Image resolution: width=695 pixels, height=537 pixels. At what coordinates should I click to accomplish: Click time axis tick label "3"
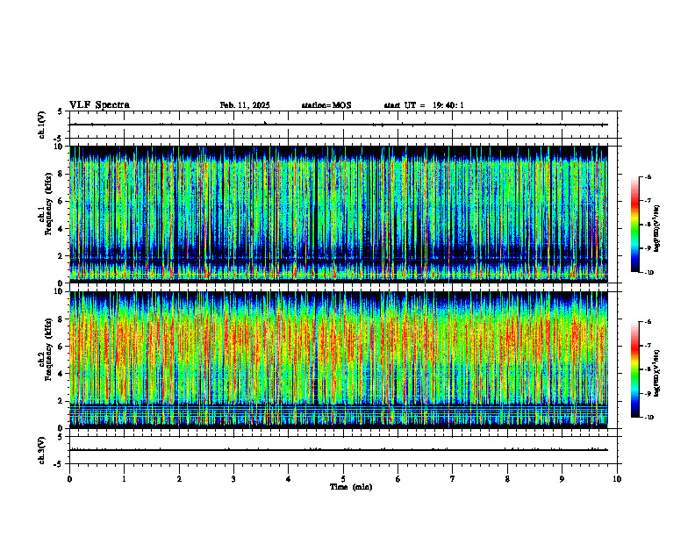point(233,479)
